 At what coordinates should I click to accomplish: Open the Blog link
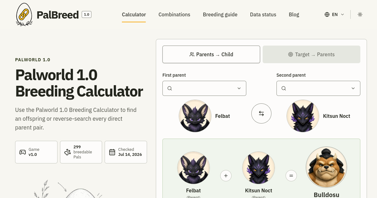(294, 14)
